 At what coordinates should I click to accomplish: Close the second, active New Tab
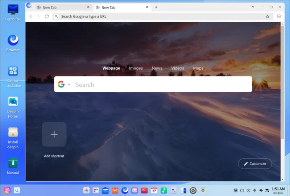click(x=147, y=7)
